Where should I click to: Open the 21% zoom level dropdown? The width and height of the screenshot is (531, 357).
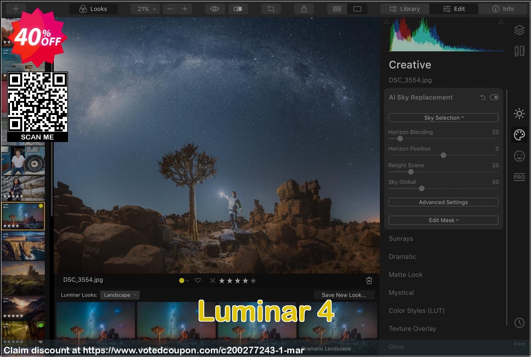pos(145,9)
